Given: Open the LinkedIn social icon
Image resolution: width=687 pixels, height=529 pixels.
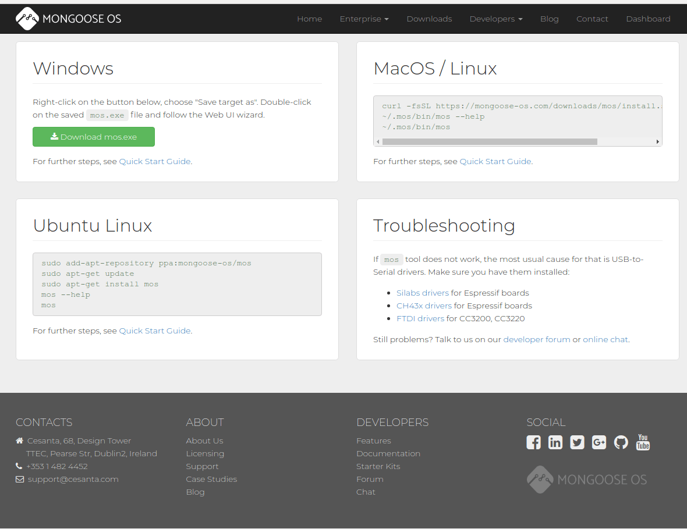Looking at the screenshot, I should point(555,442).
